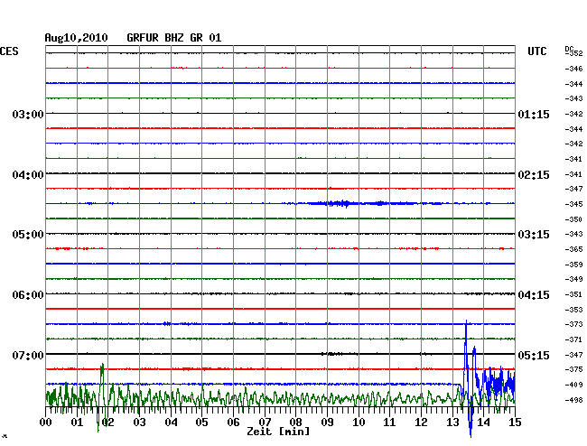Click the green spike rising above the red trace
The image size is (587, 446).
click(x=102, y=374)
